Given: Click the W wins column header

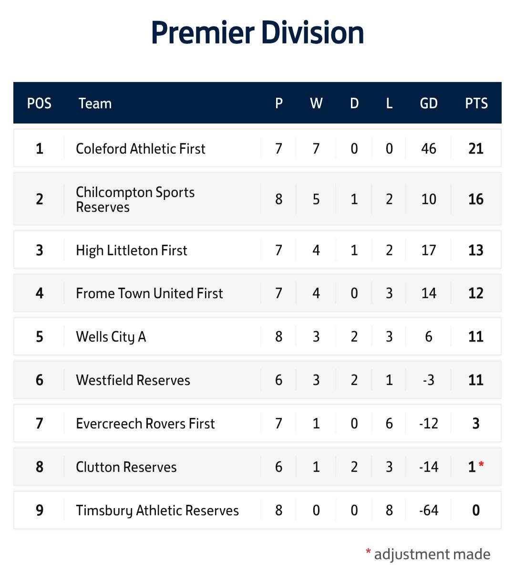Looking at the screenshot, I should click(316, 104).
